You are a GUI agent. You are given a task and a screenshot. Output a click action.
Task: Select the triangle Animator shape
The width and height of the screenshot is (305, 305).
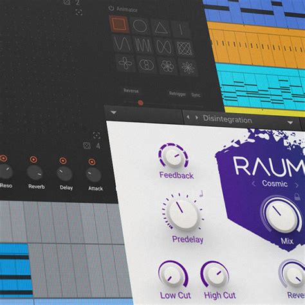(x=161, y=28)
